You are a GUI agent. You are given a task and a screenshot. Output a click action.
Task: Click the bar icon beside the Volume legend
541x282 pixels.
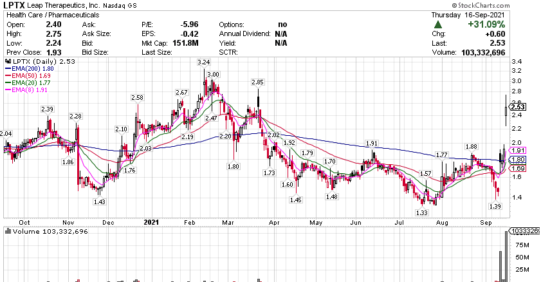(8, 232)
